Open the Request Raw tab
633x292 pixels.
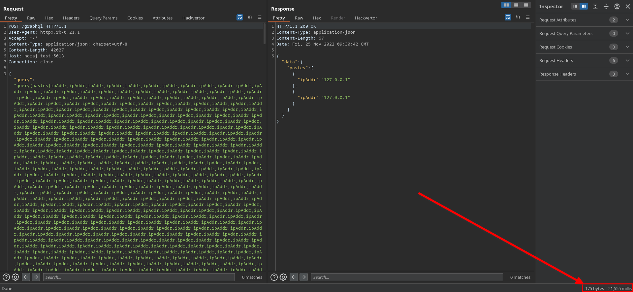(31, 18)
